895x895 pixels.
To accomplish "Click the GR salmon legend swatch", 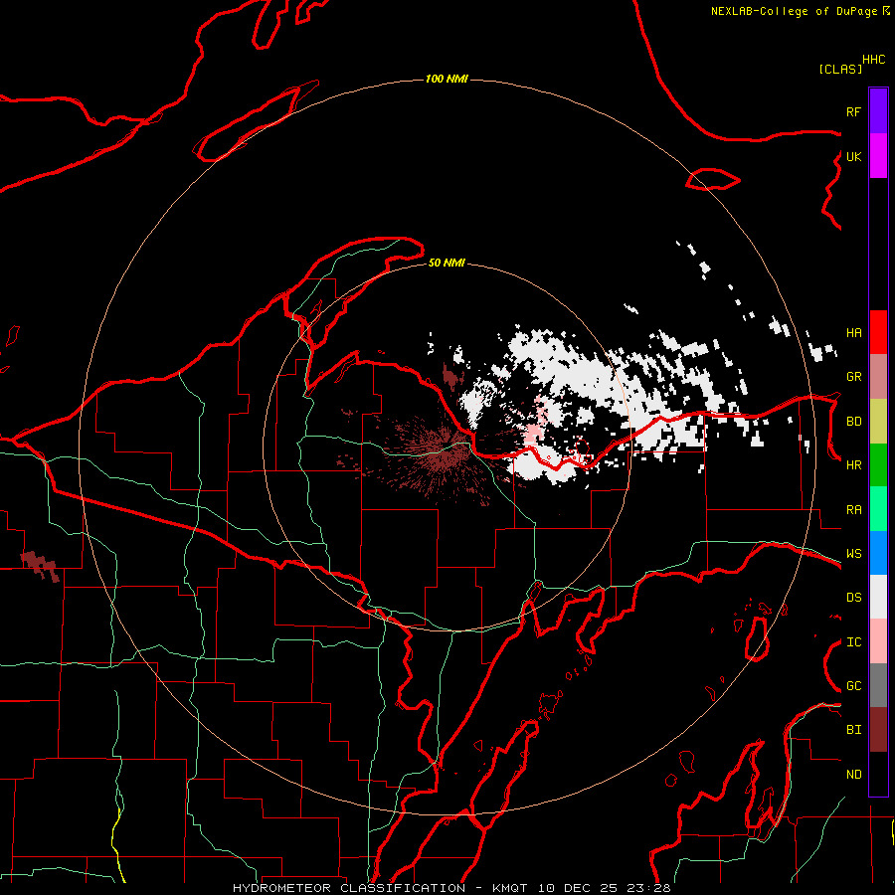I will coord(878,377).
